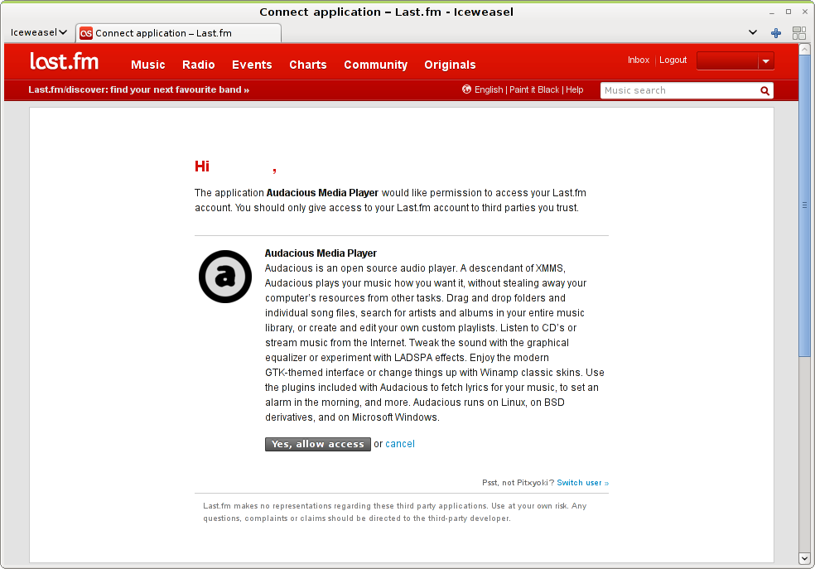Viewport: 815px width, 569px height.
Task: Go to the Inbox
Action: pyautogui.click(x=639, y=60)
